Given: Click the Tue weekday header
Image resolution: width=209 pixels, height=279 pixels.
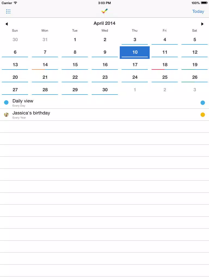Looking at the screenshot, I should point(75,31).
